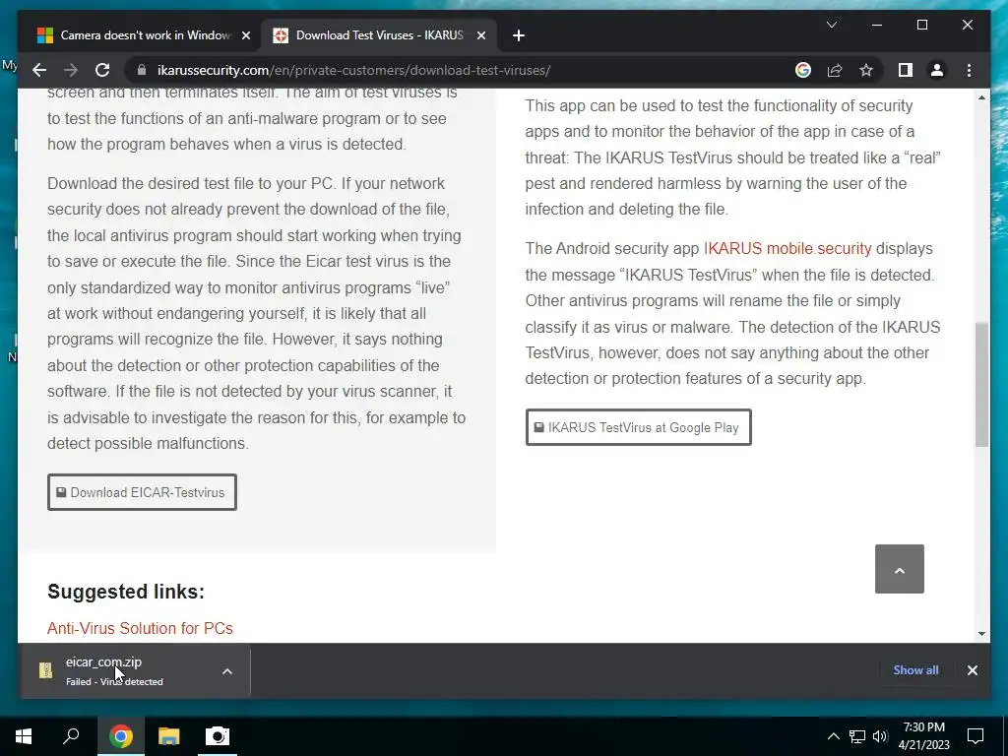Open Chrome's three-dot menu
Viewport: 1008px width, 756px height.
[x=969, y=70]
